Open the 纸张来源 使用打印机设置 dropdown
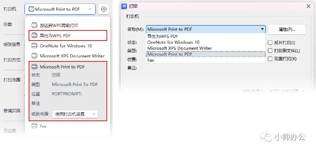The image size is (316, 151). pos(75,114)
